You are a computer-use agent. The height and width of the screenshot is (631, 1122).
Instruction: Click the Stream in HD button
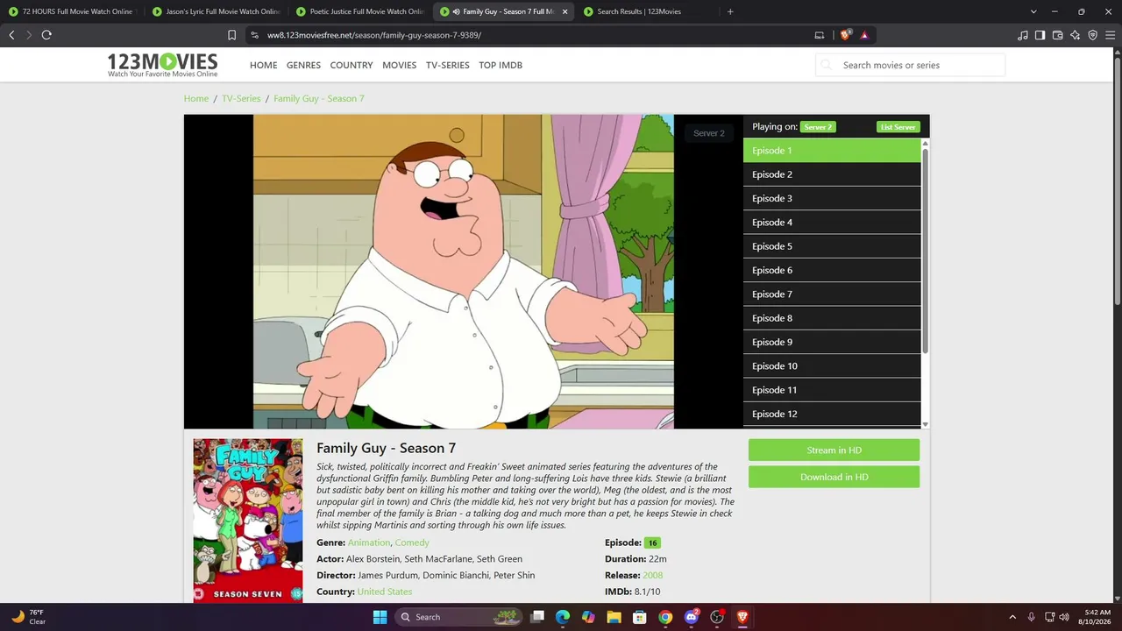pos(834,450)
